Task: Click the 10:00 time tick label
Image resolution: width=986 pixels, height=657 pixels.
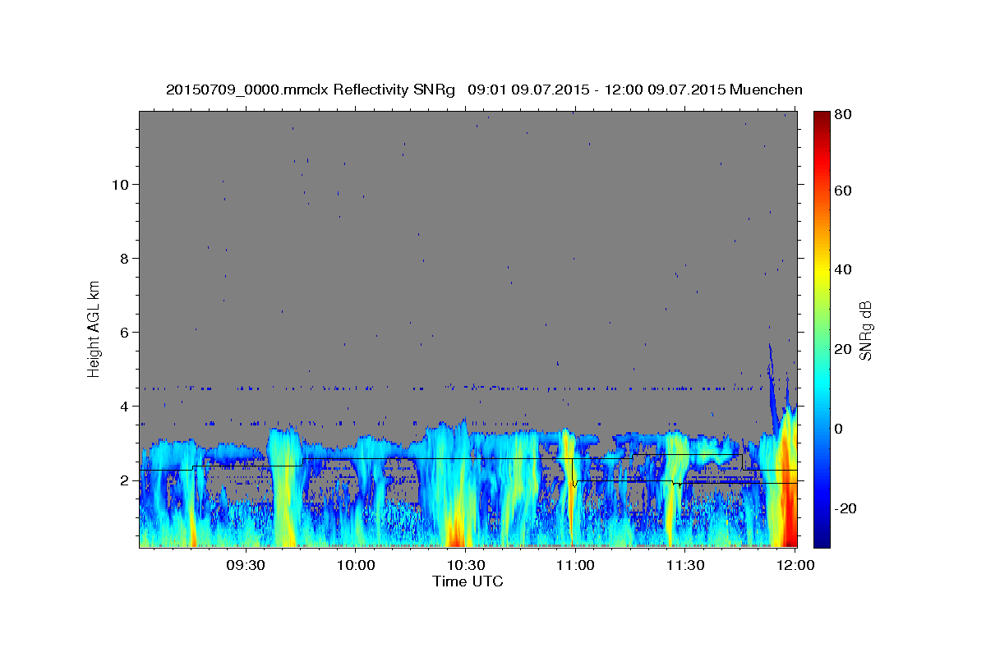Action: [x=355, y=566]
